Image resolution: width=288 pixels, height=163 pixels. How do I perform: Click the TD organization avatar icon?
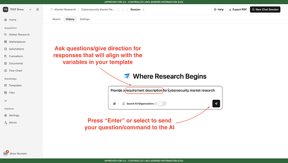(5, 10)
